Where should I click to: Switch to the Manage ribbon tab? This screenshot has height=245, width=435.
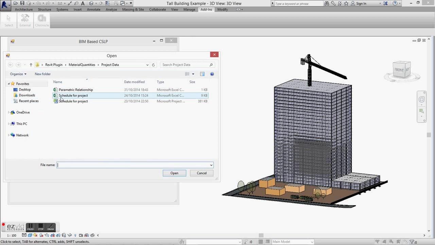(x=189, y=10)
